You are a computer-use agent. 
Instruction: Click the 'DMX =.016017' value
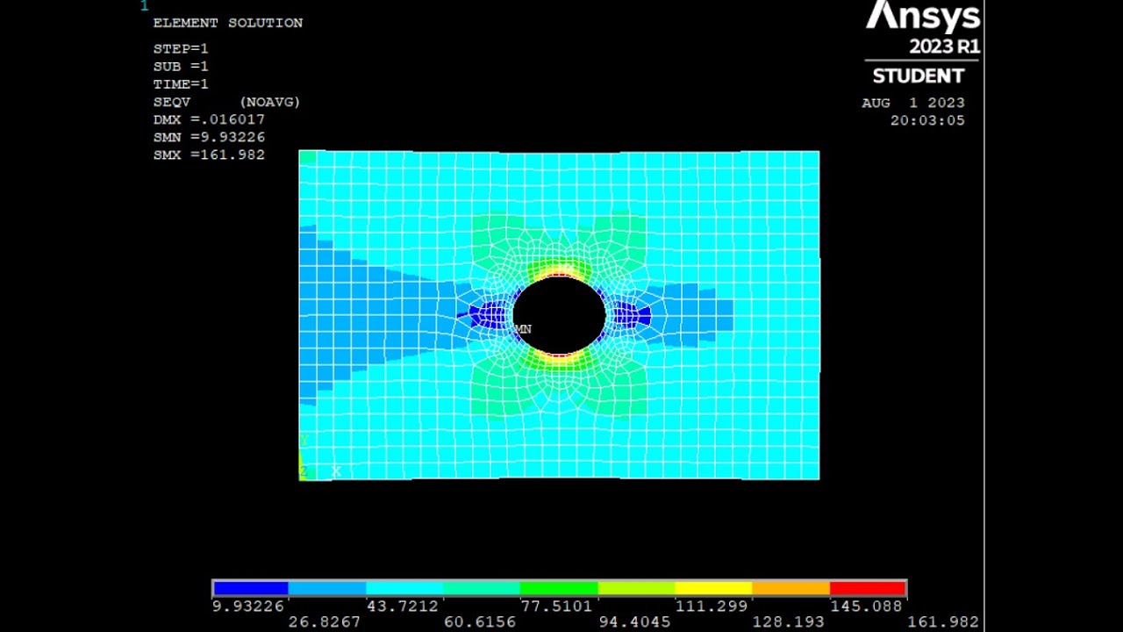click(x=209, y=119)
